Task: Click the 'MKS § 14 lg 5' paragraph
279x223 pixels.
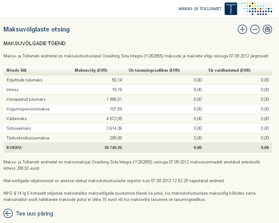Action: (x=129, y=196)
